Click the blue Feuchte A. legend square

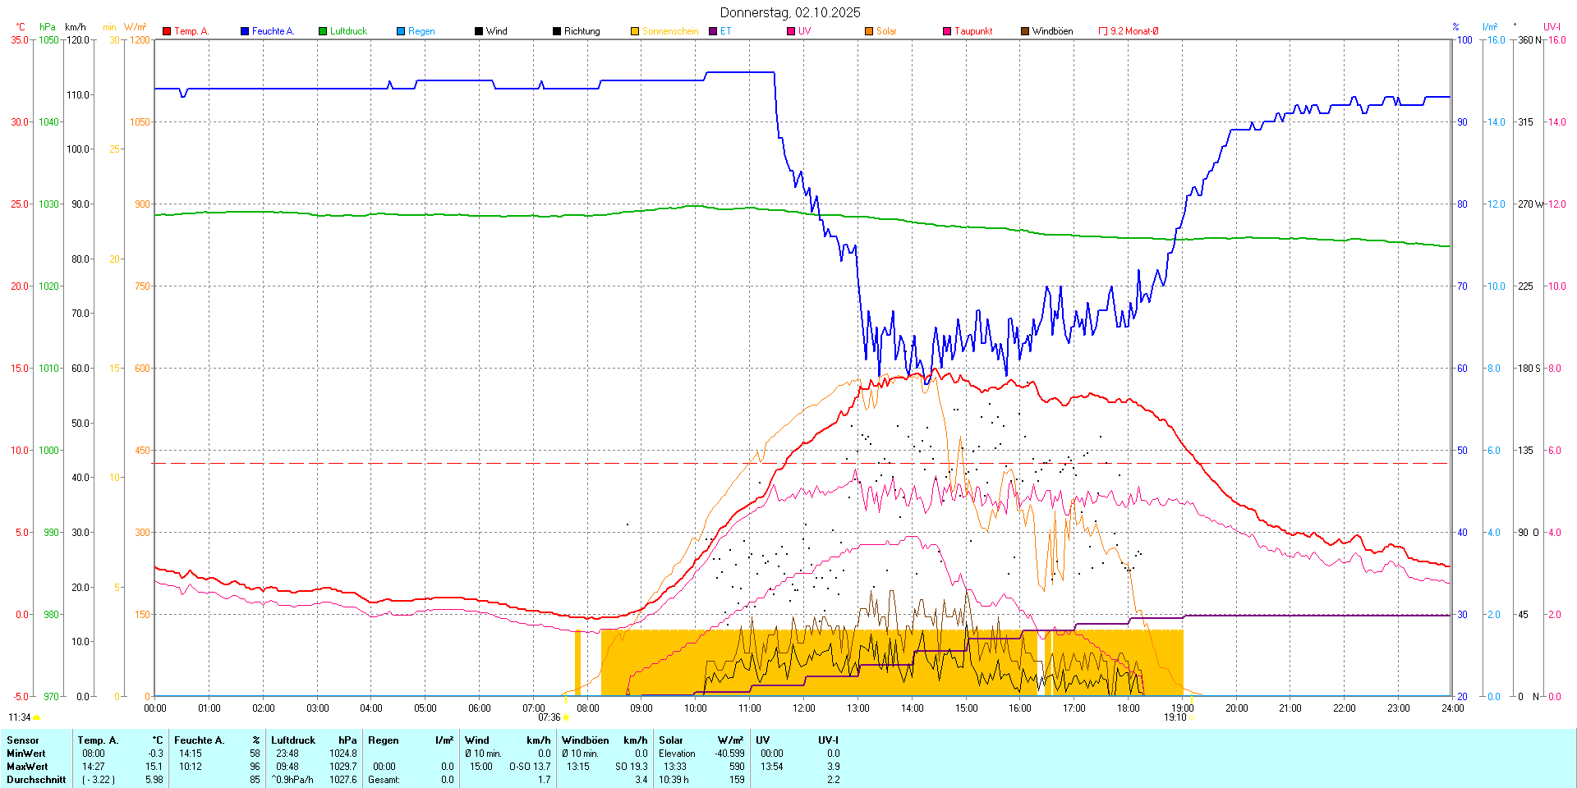(x=245, y=31)
